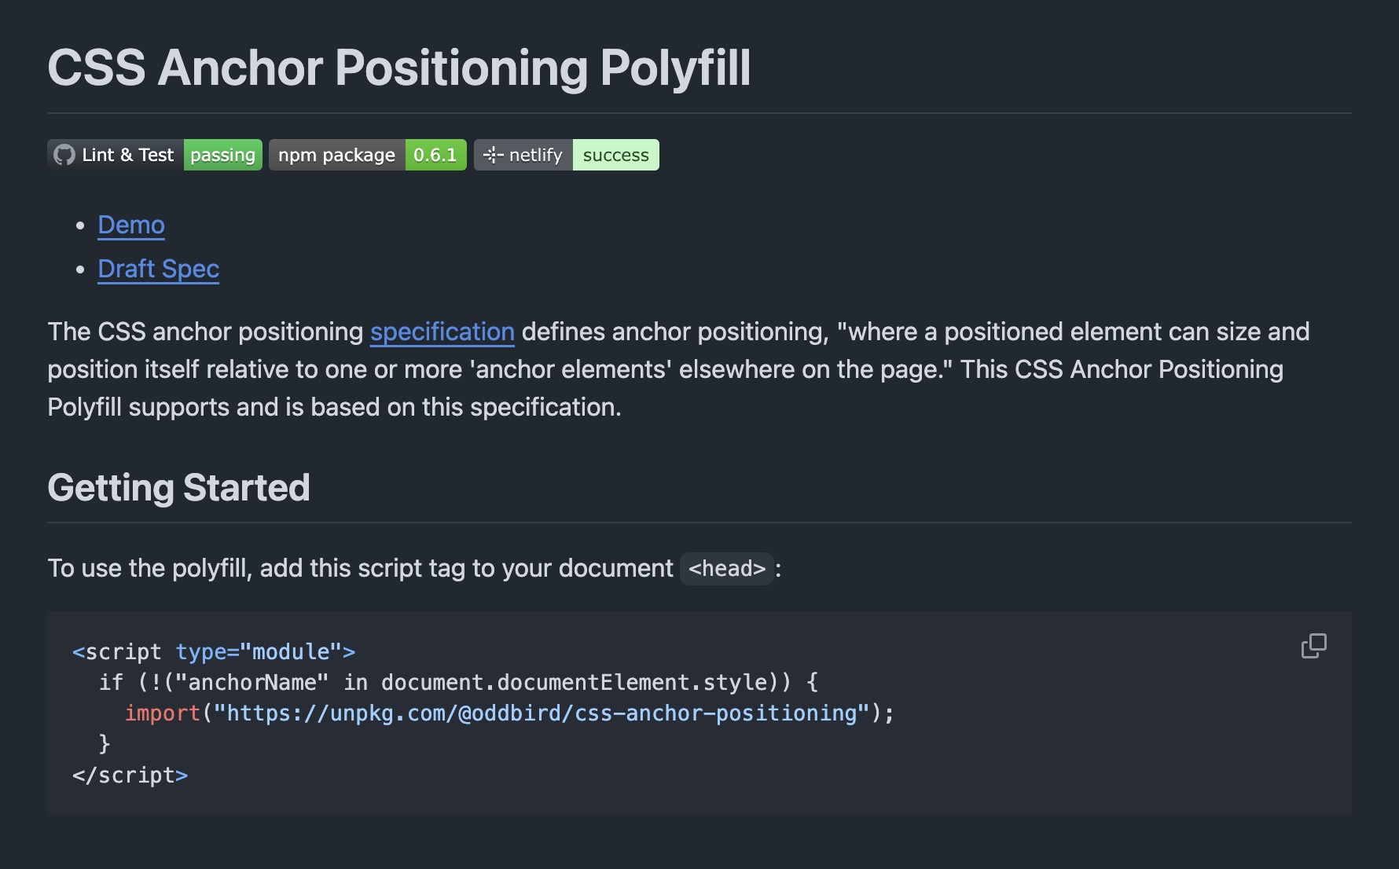1399x869 pixels.
Task: Click the import keyword in code block
Action: [x=163, y=713]
